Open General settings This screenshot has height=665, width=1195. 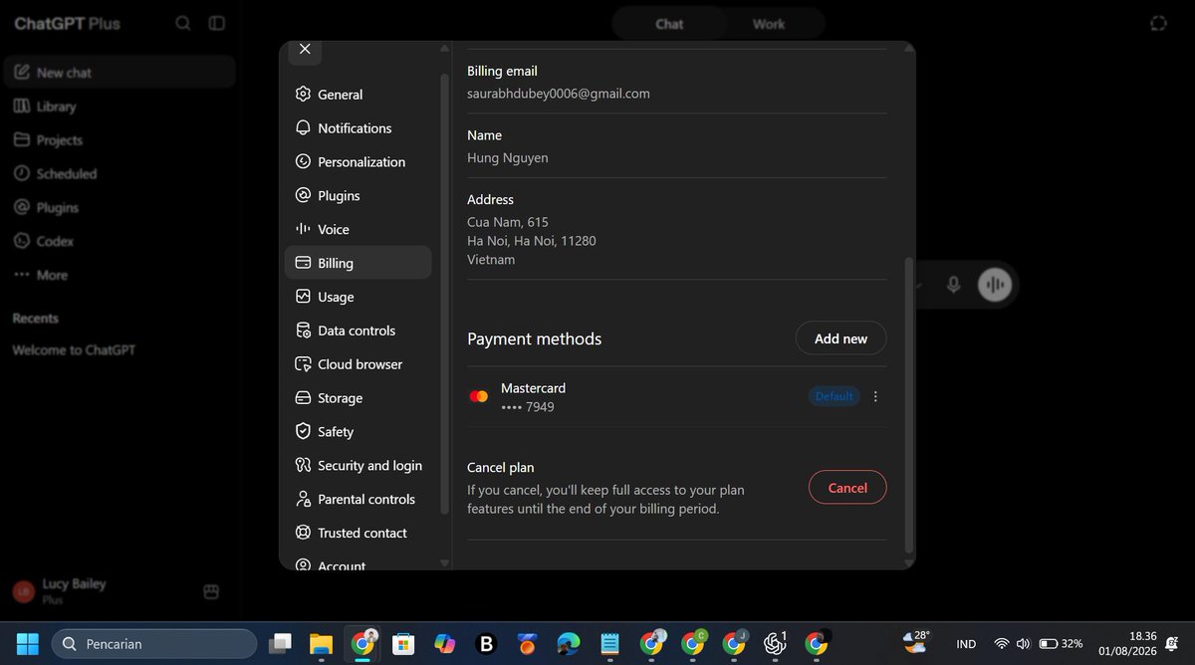pos(358,95)
